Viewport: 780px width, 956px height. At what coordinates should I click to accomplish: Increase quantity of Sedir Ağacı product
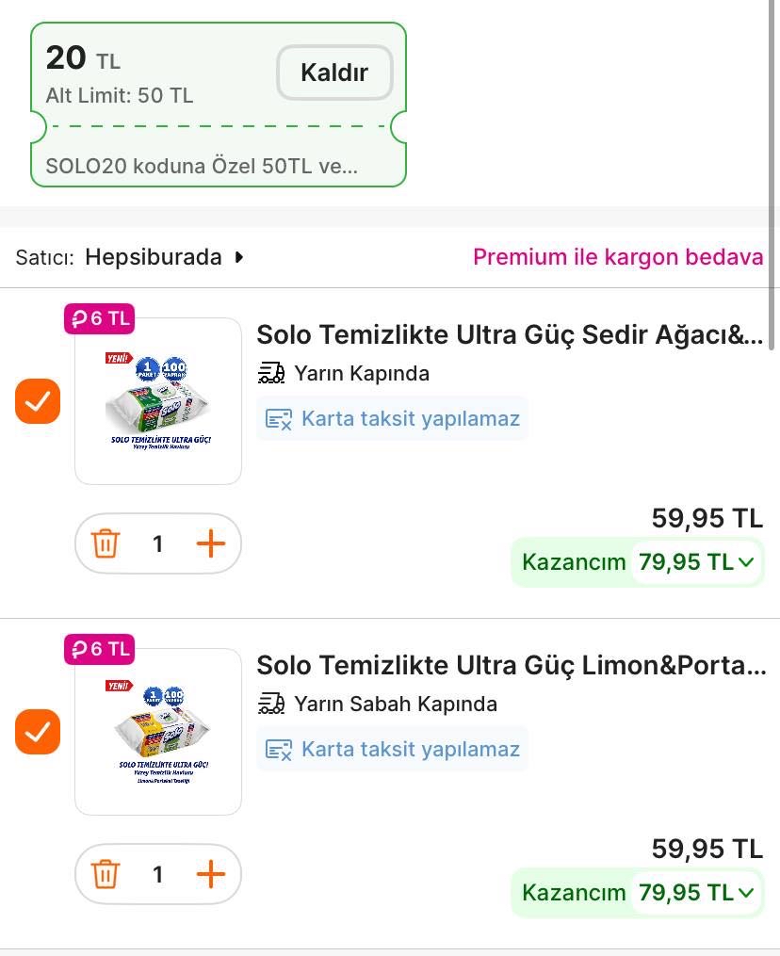[x=211, y=543]
